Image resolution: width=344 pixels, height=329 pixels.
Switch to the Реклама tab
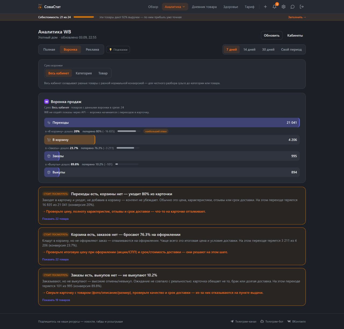pos(92,49)
